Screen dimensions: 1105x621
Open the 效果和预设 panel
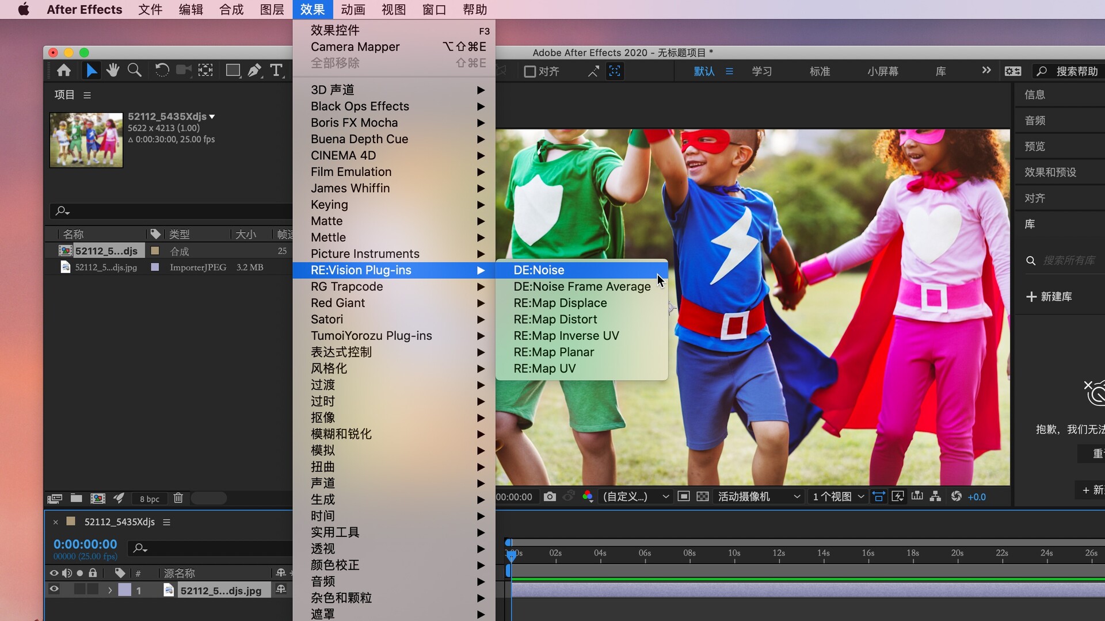point(1050,172)
